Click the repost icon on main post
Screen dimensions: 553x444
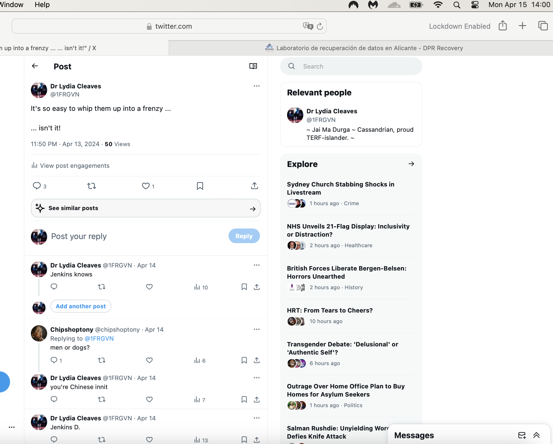(x=92, y=186)
